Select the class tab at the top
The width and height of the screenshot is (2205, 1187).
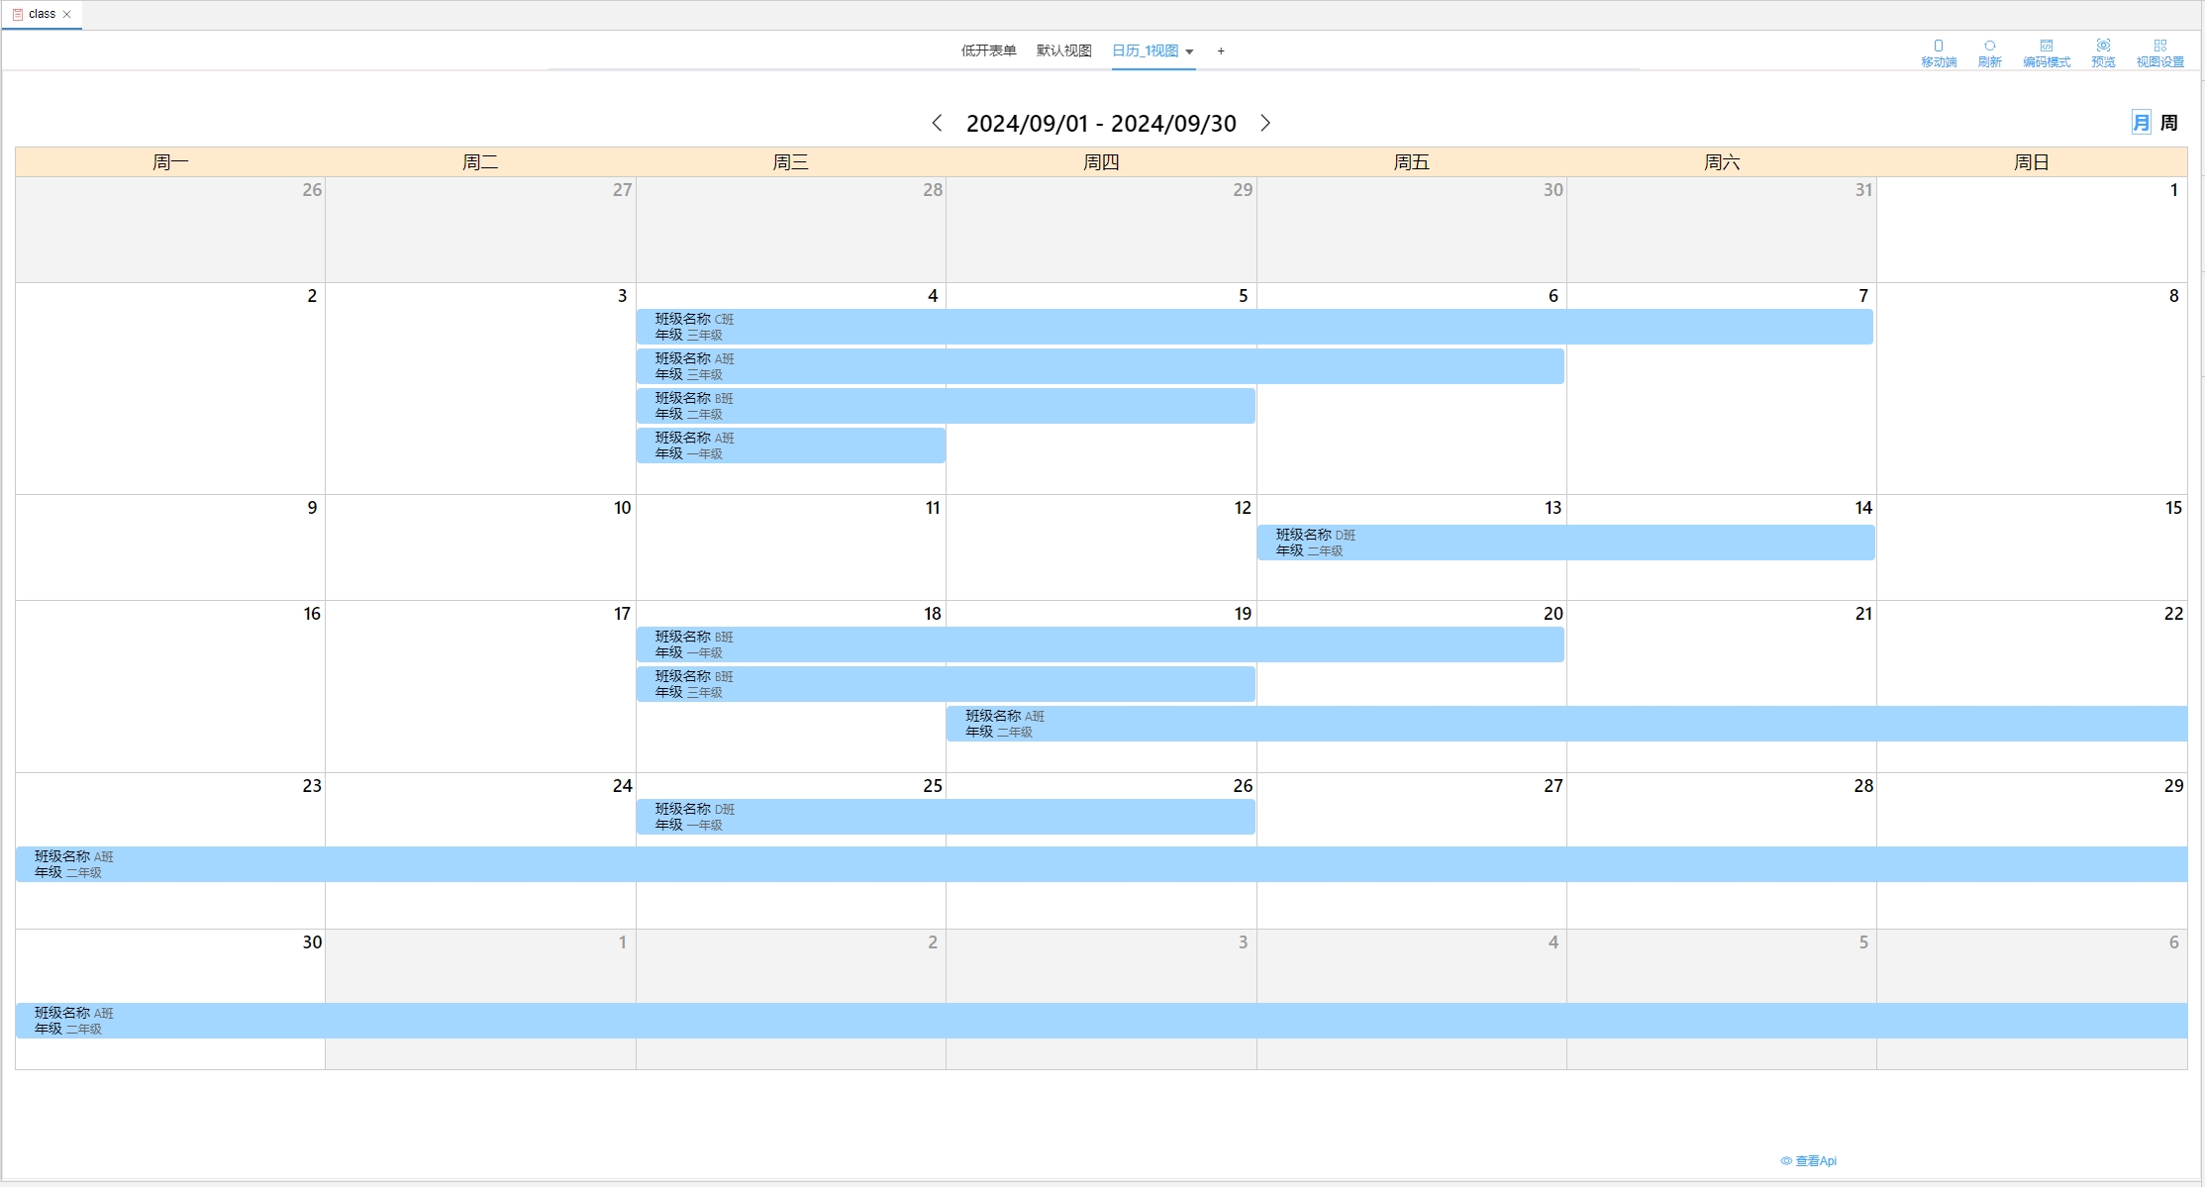pyautogui.click(x=42, y=14)
